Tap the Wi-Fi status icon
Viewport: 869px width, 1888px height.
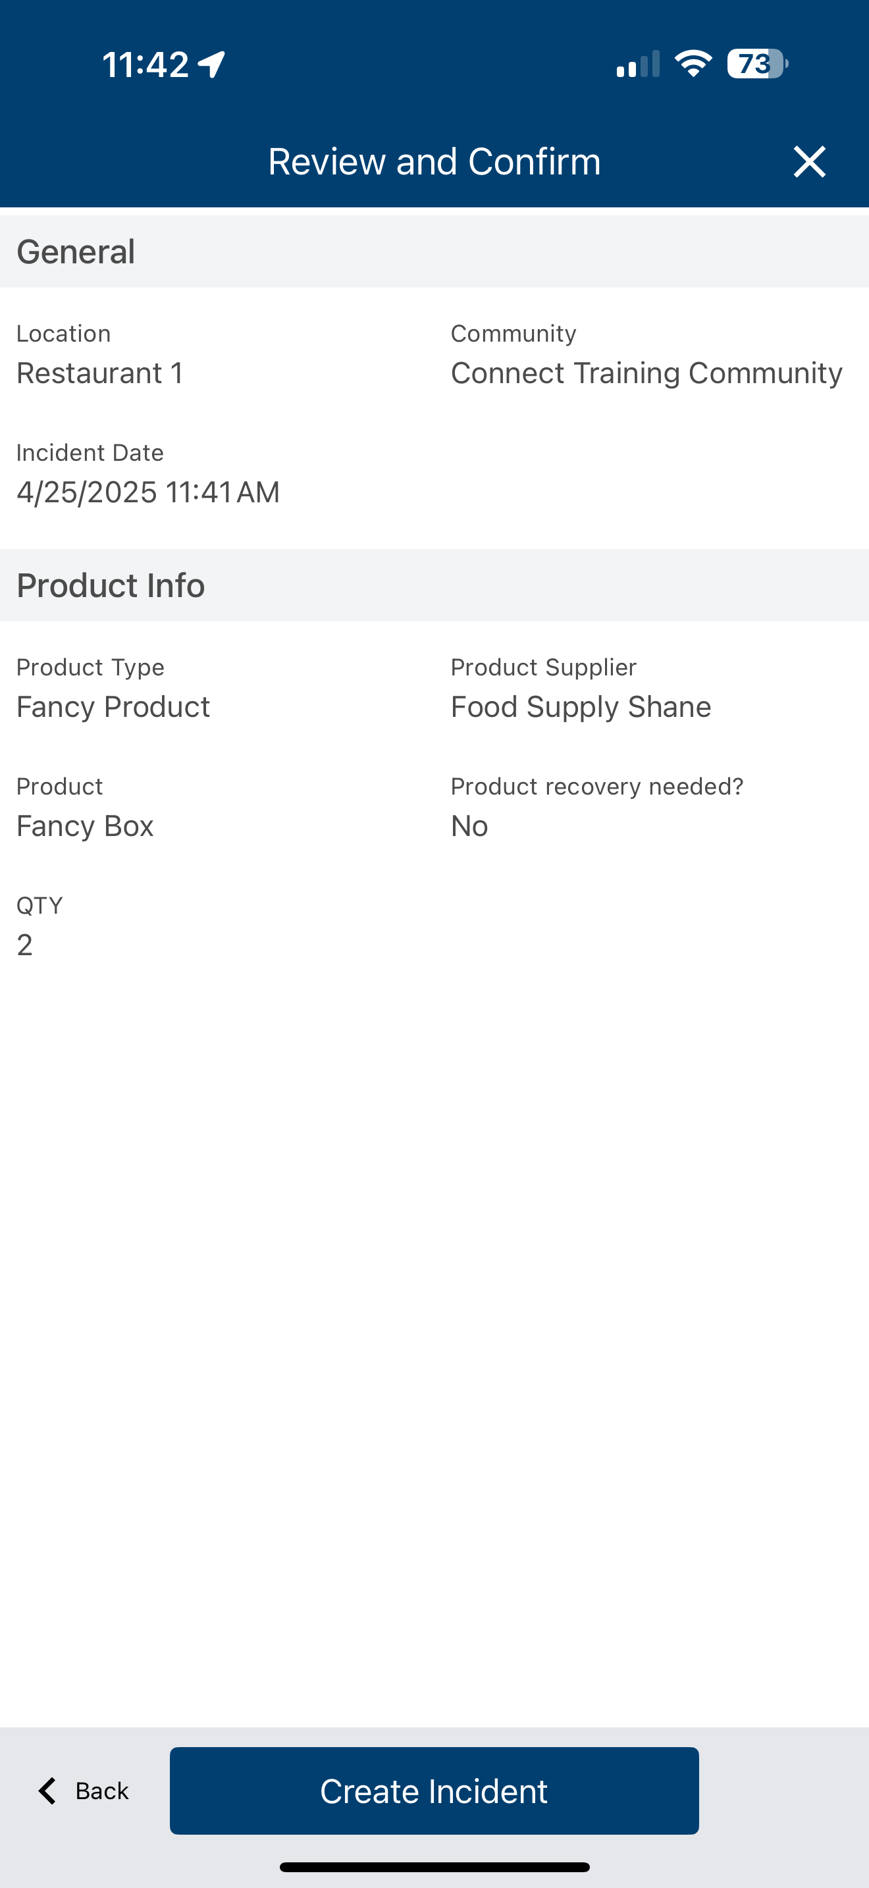pos(693,64)
